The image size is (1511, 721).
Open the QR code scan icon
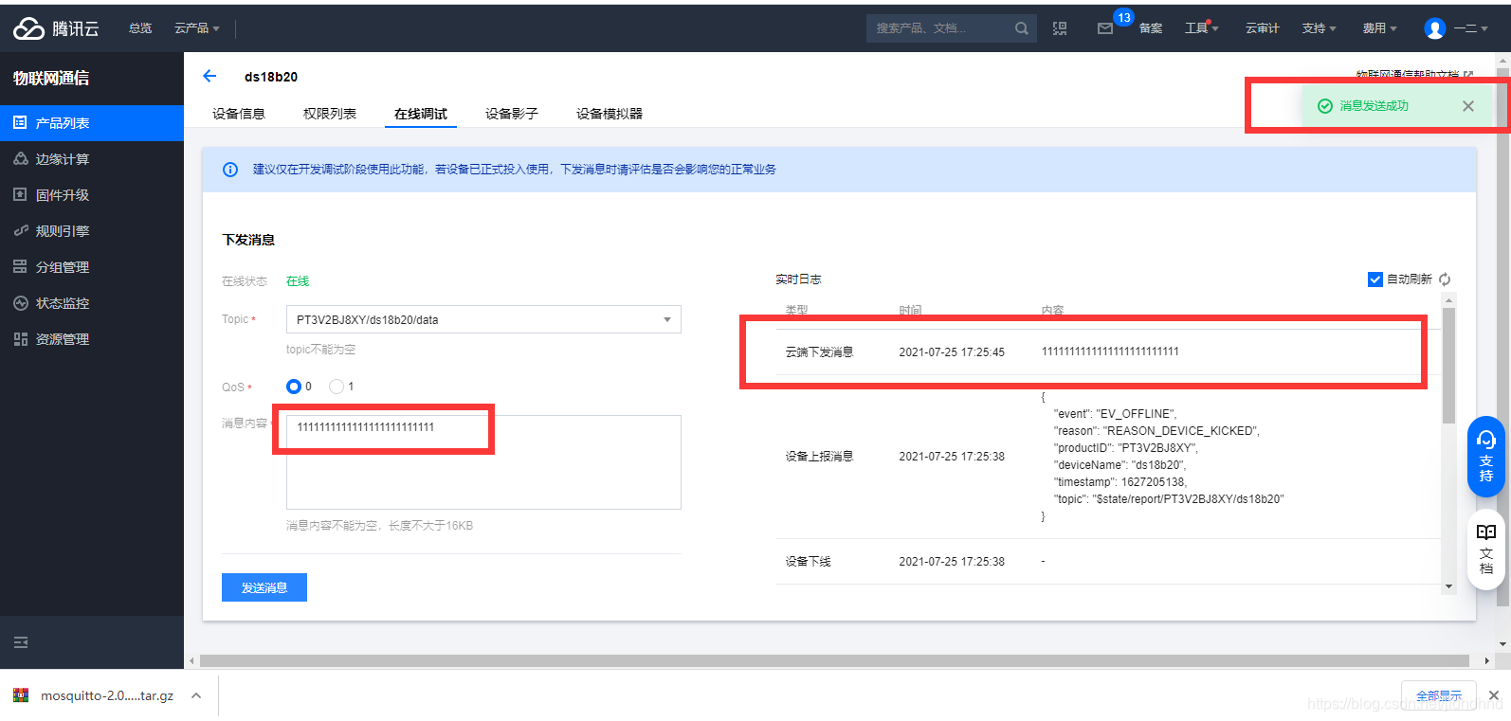pos(1060,28)
